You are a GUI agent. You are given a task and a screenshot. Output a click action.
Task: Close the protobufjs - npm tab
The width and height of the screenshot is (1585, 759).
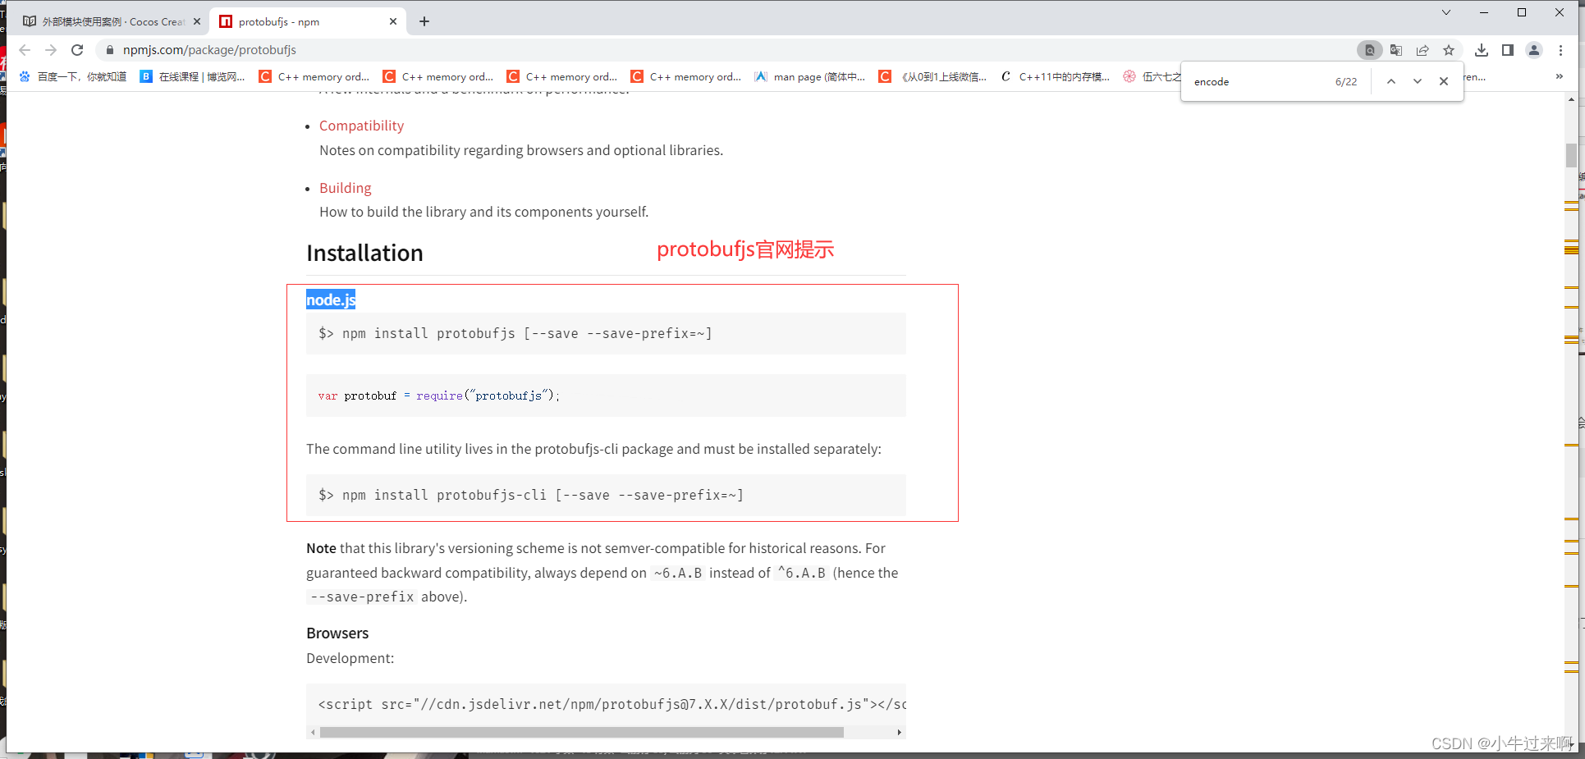coord(393,21)
